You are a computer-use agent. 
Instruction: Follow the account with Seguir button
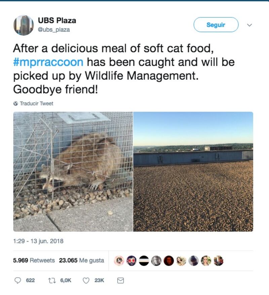(x=216, y=25)
